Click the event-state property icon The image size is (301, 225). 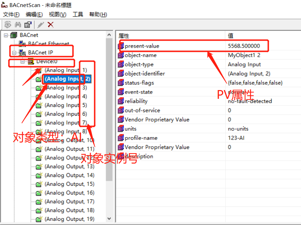tap(121, 92)
